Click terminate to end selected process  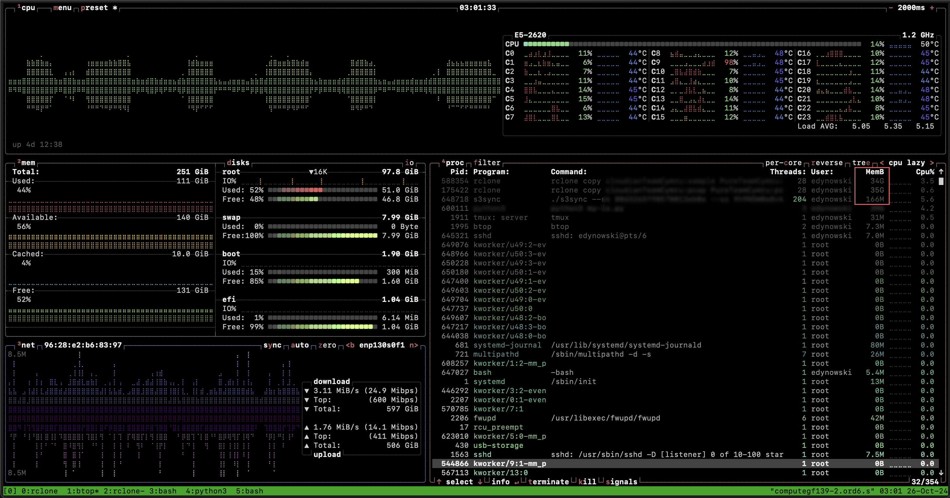coord(549,482)
